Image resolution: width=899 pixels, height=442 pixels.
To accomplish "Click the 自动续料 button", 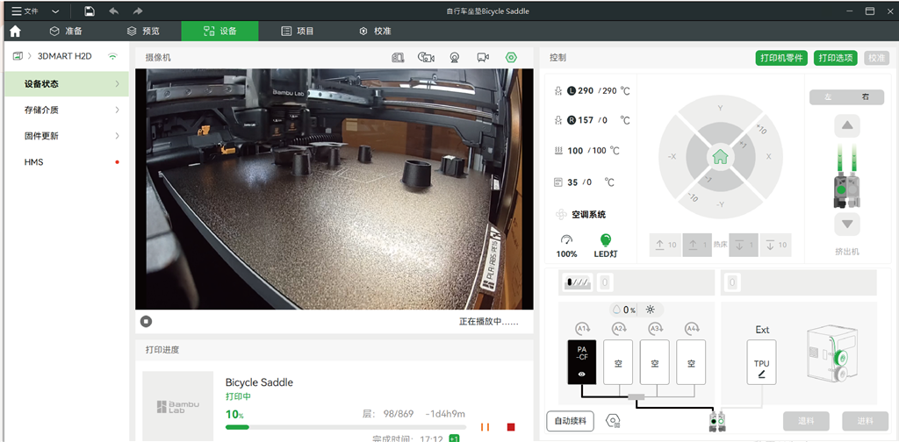I will point(570,421).
